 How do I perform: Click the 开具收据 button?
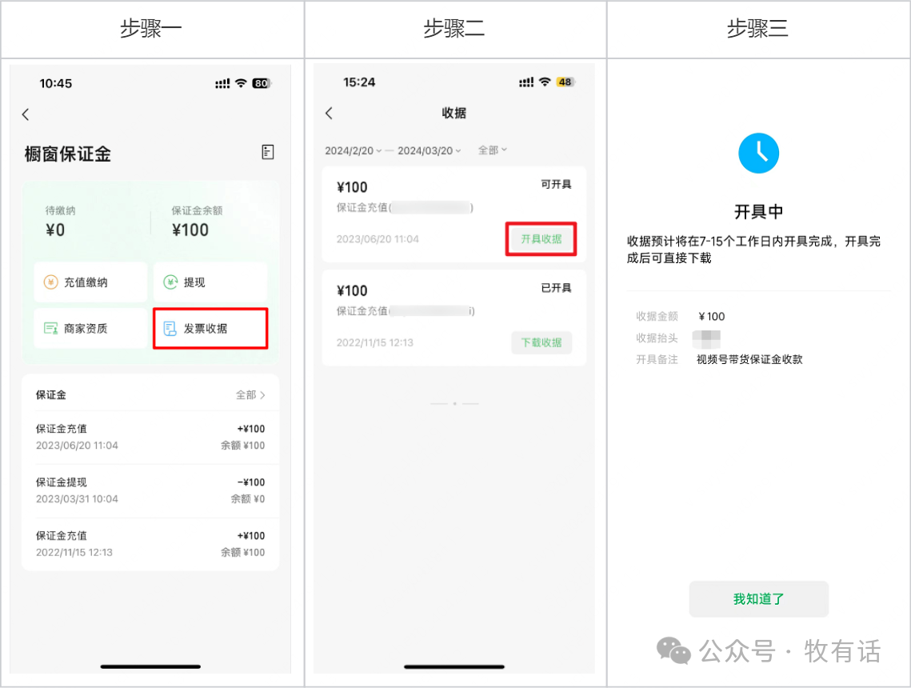[541, 239]
